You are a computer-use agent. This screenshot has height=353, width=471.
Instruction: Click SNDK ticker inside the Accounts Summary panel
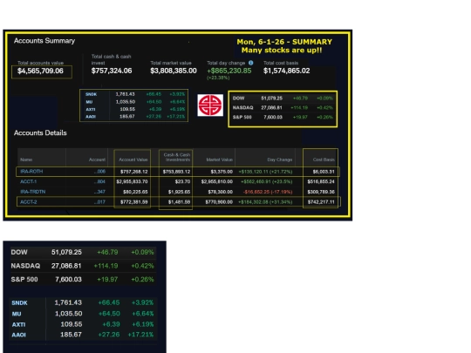tap(91, 94)
